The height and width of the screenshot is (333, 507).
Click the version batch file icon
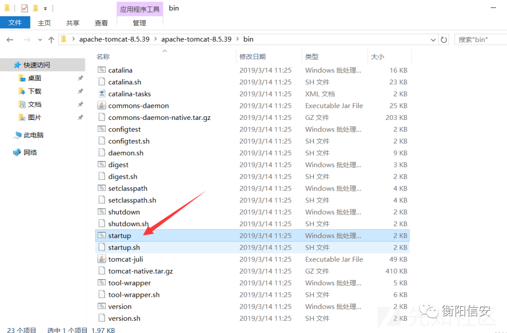pyautogui.click(x=101, y=306)
